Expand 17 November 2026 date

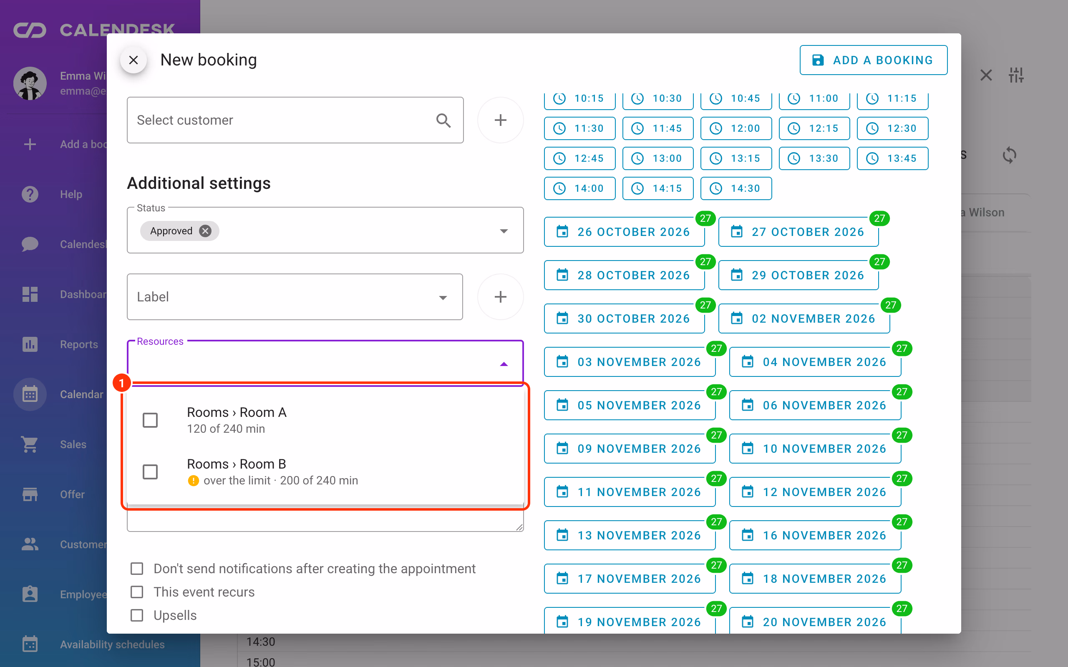[x=629, y=579]
